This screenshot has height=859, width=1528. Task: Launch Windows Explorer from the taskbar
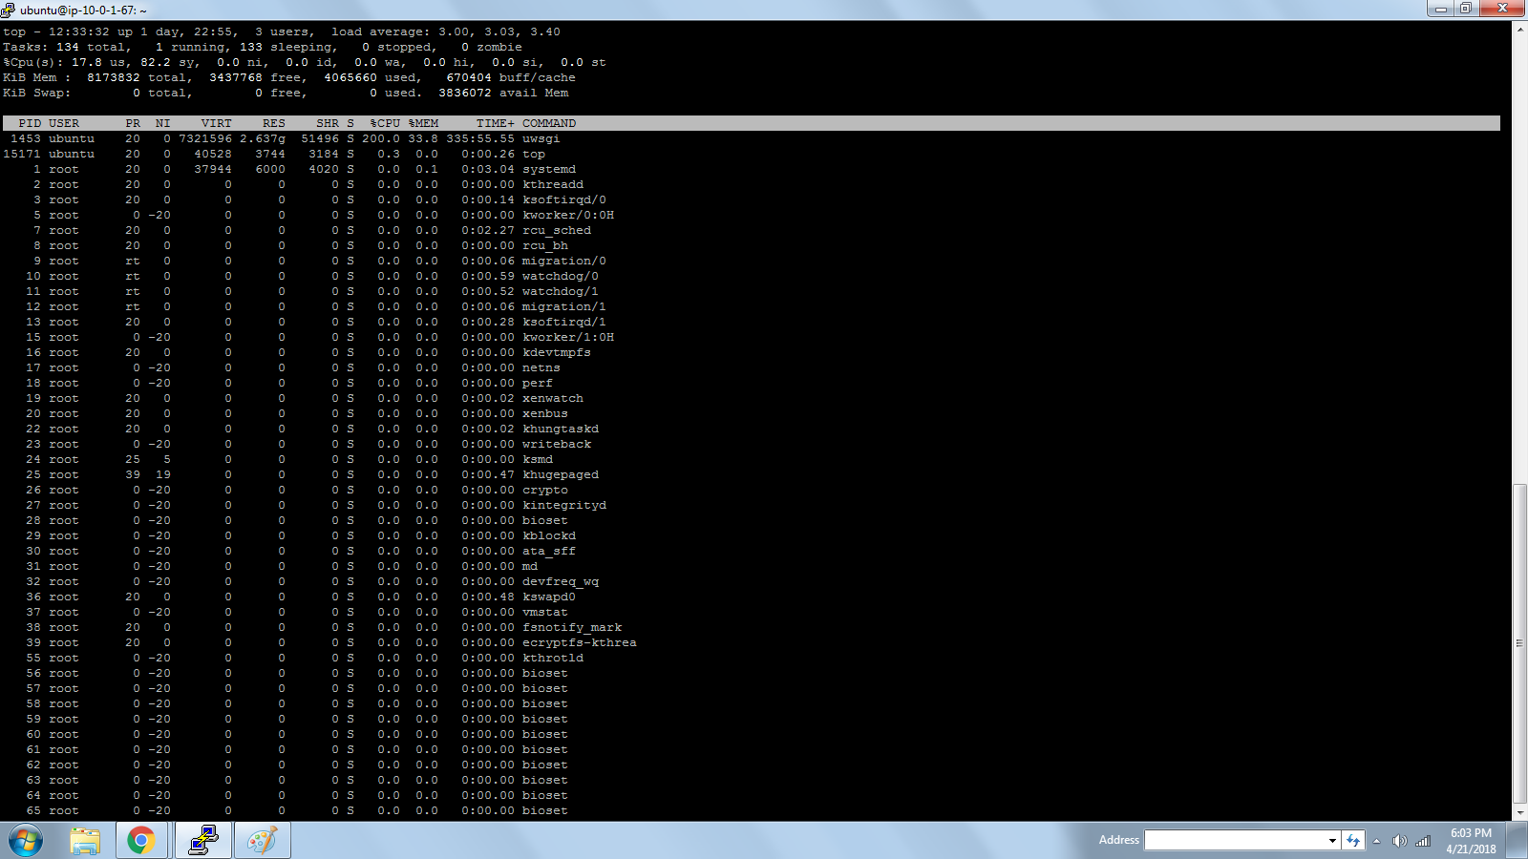(85, 841)
